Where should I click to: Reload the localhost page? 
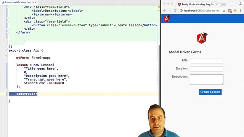pyautogui.click(x=175, y=10)
